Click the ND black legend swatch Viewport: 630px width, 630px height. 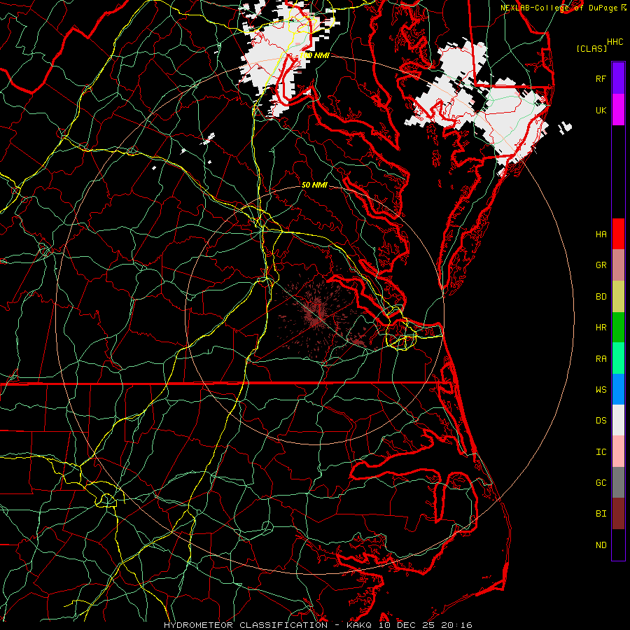[x=618, y=545]
